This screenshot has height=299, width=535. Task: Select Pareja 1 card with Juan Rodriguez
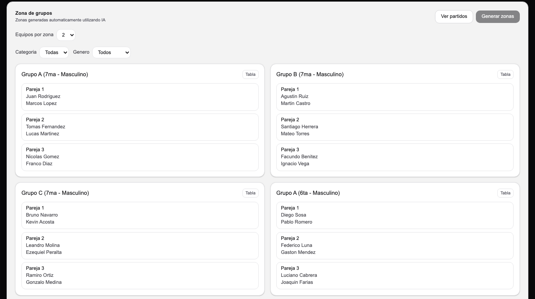[x=140, y=97]
